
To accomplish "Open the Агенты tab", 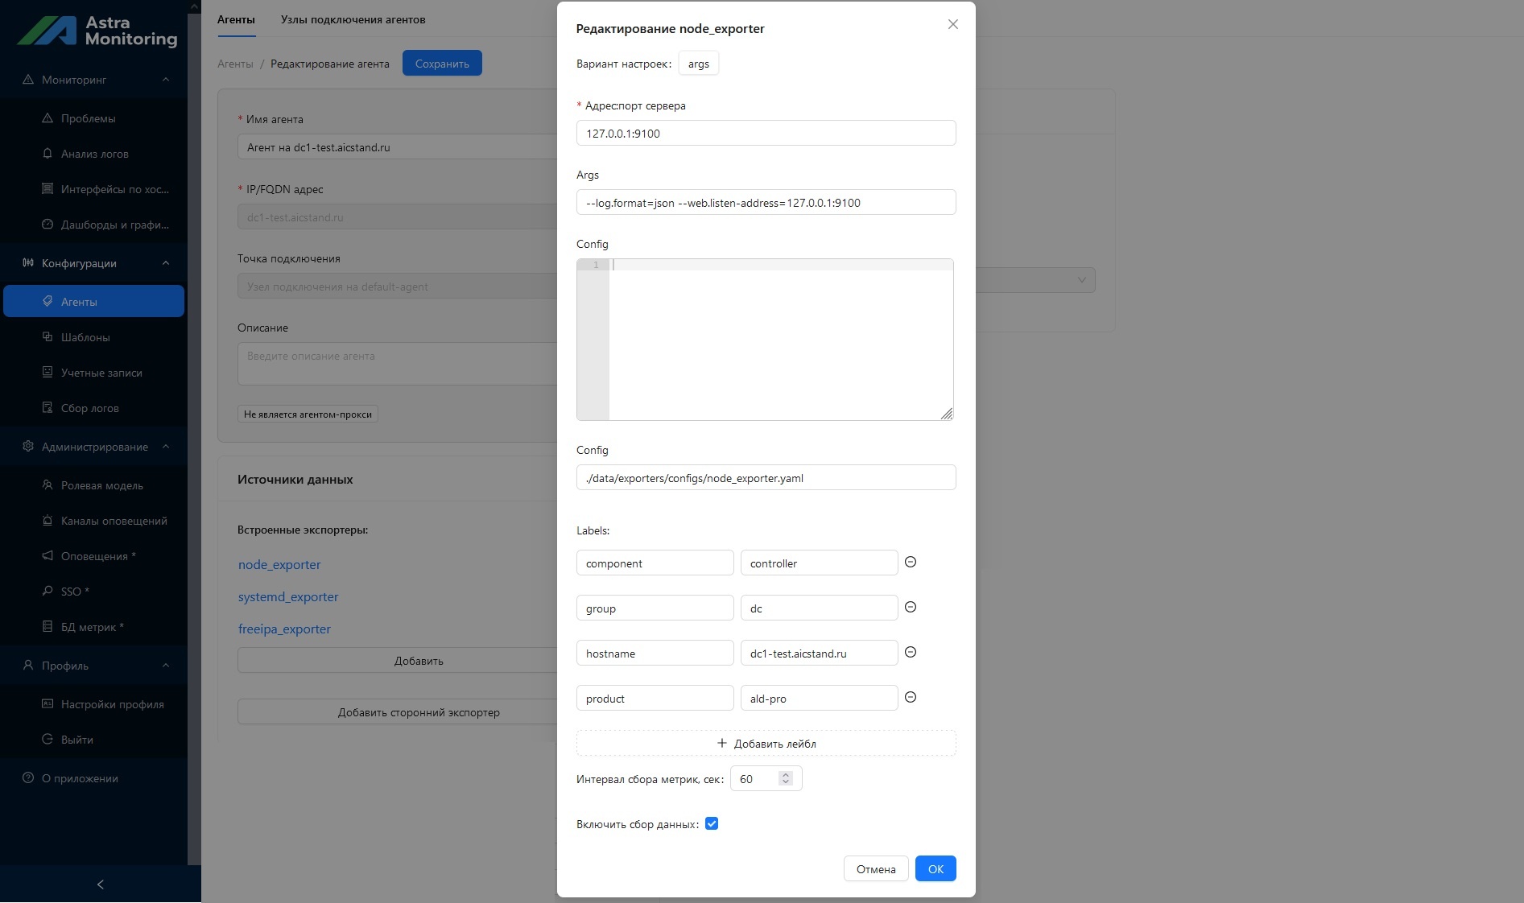I will pos(236,19).
